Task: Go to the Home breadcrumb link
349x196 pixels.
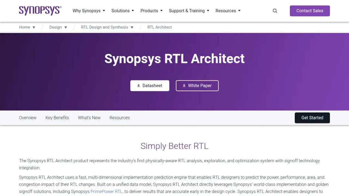Action: (x=25, y=27)
